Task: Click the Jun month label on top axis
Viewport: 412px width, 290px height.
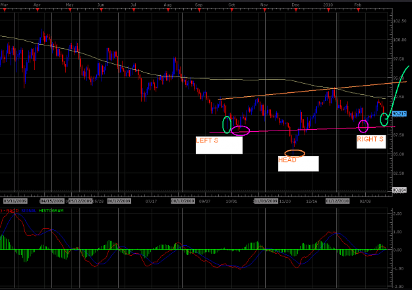Action: [101, 5]
